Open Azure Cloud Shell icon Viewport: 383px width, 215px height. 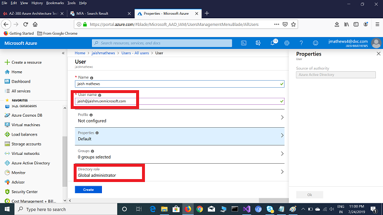click(x=243, y=43)
